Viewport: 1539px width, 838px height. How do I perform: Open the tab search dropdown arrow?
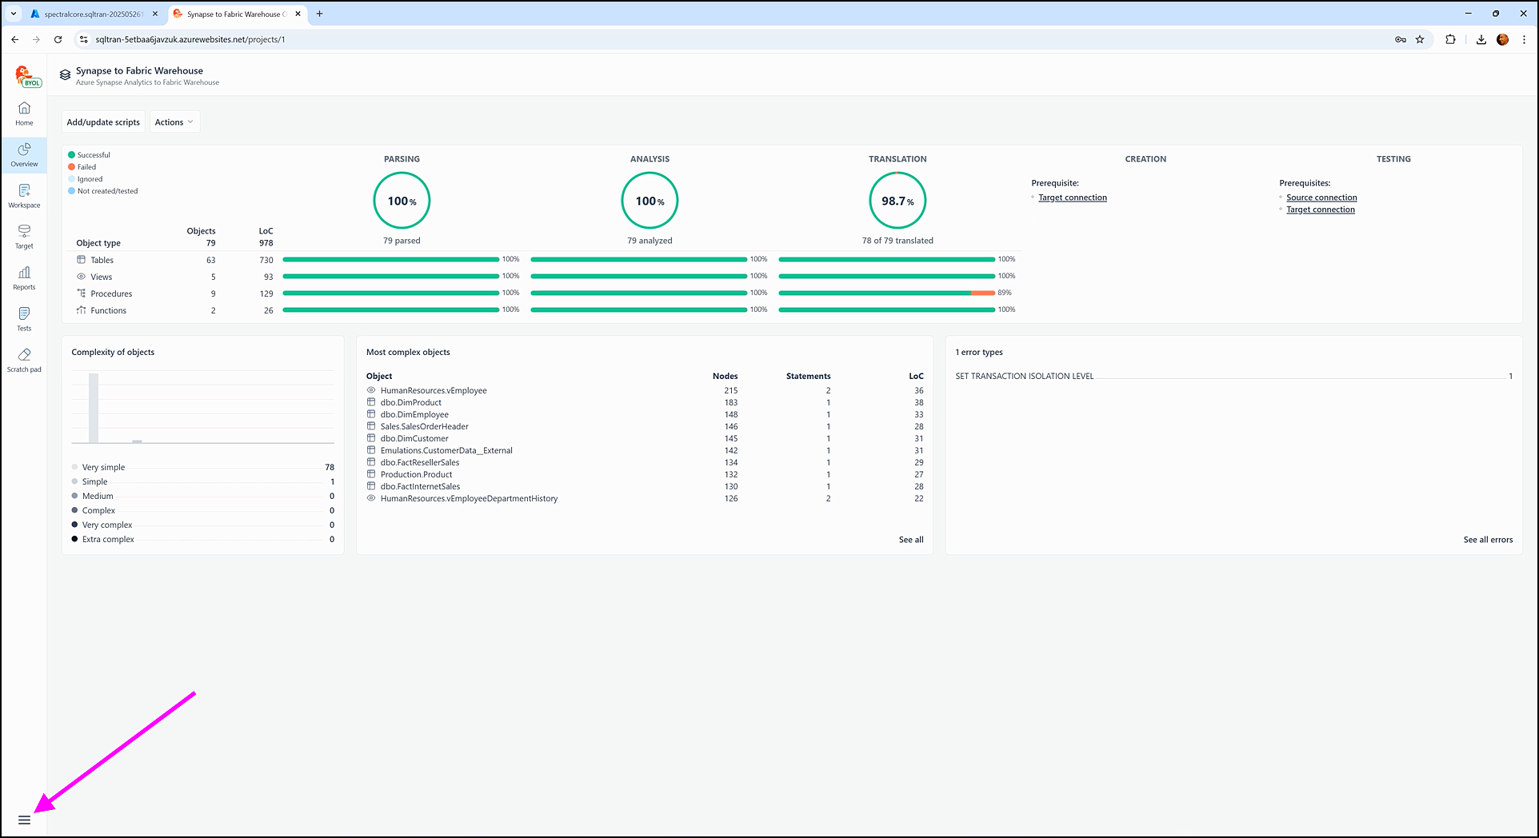[14, 14]
